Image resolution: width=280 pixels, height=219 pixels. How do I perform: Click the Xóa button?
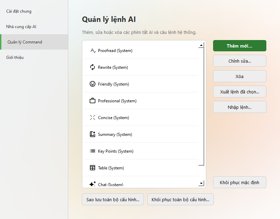click(x=239, y=76)
